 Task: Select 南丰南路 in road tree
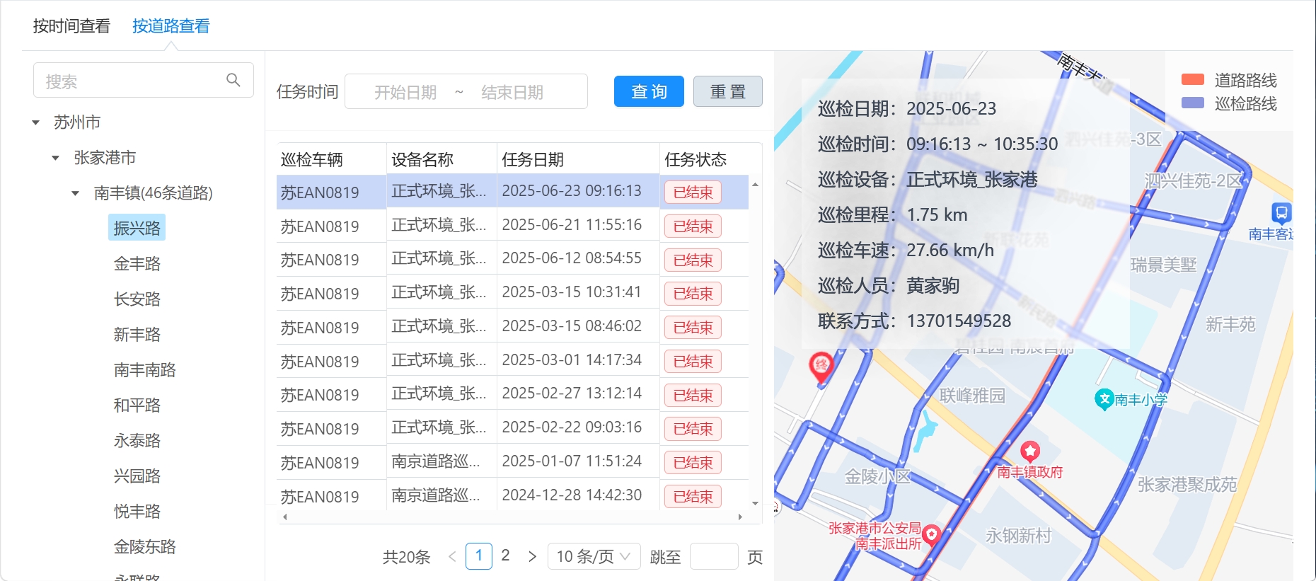[x=144, y=369]
